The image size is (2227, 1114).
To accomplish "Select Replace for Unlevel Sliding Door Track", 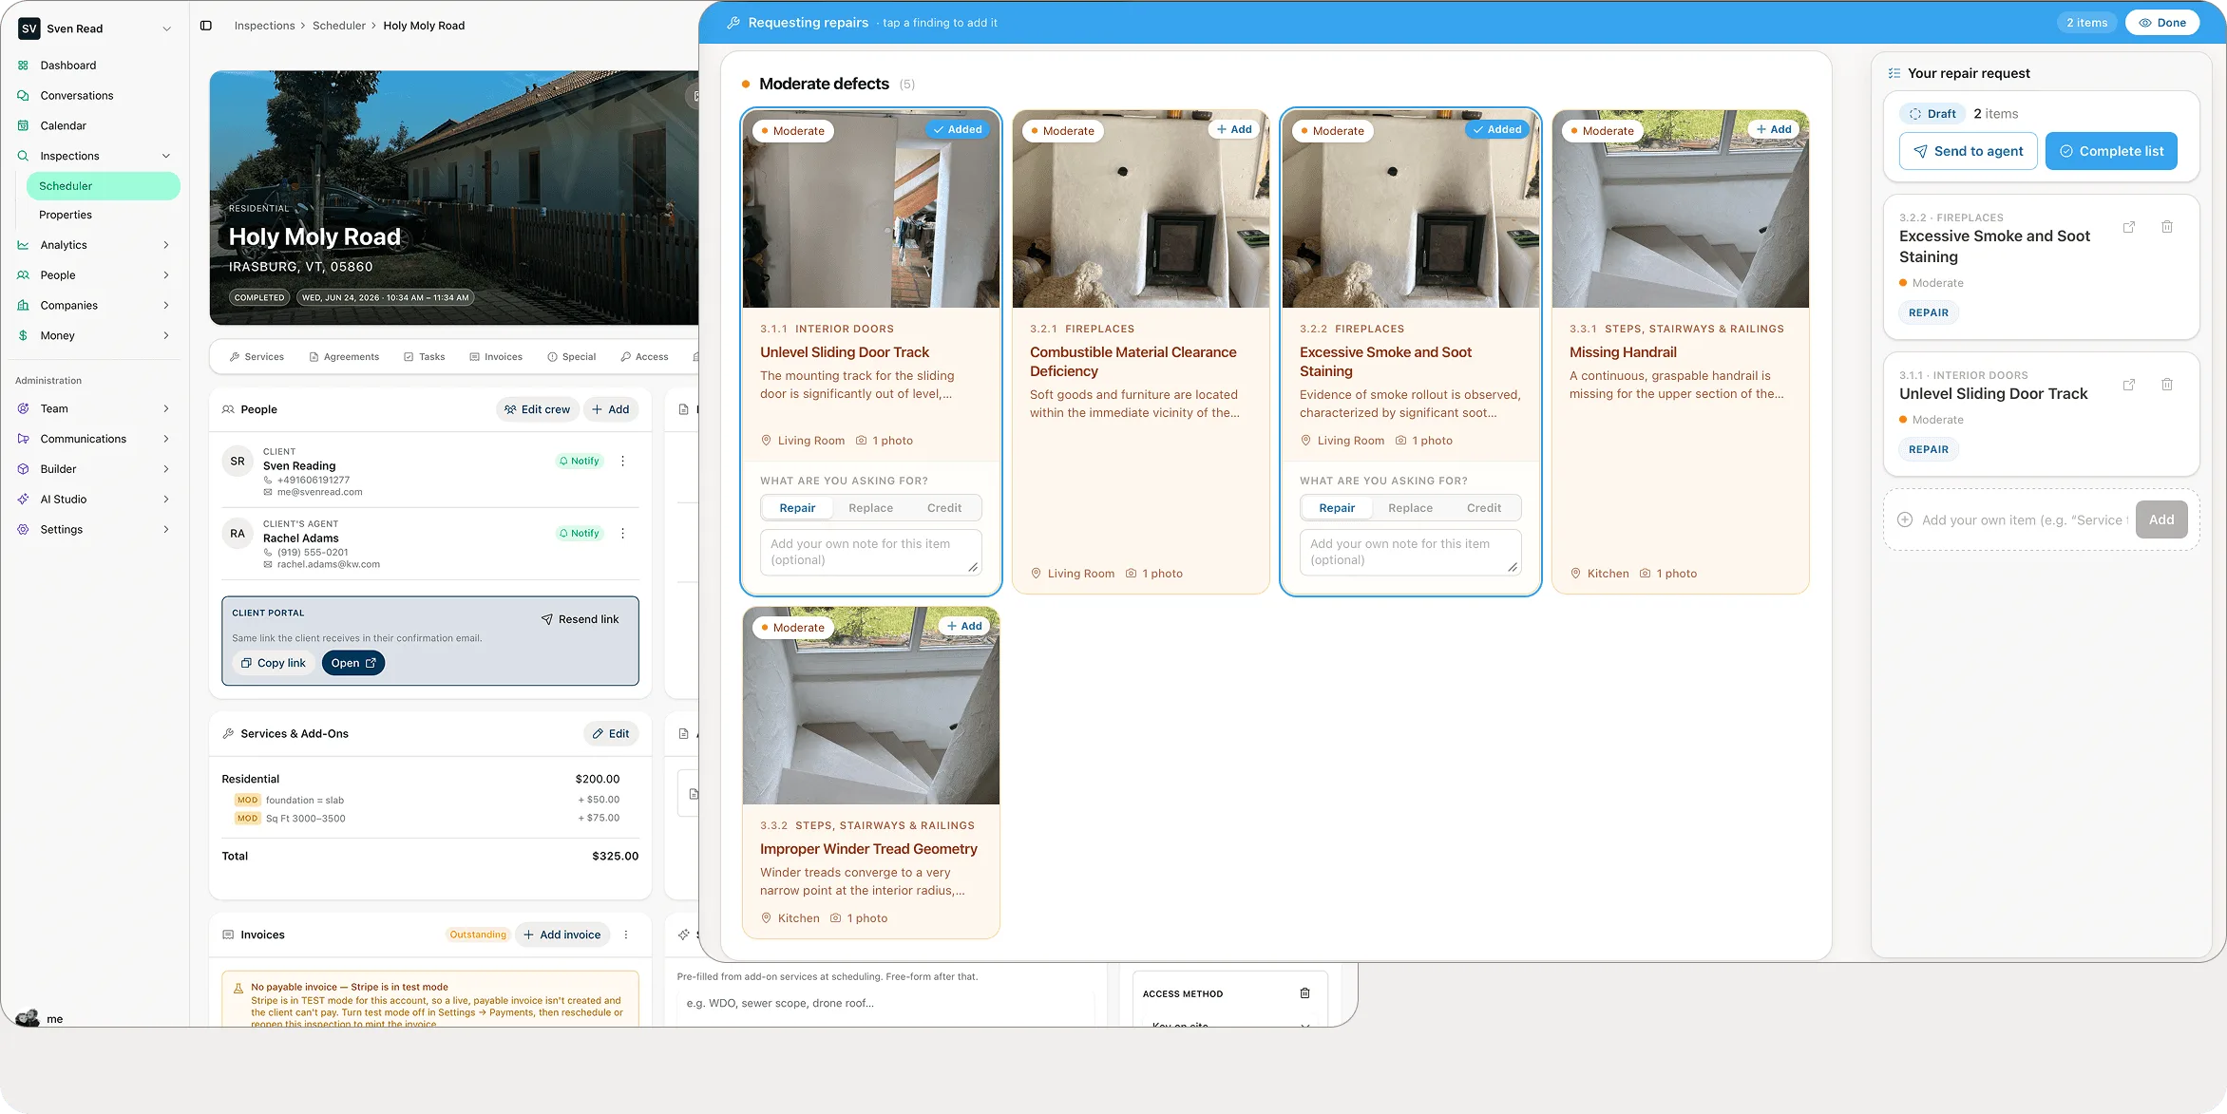I will click(870, 508).
